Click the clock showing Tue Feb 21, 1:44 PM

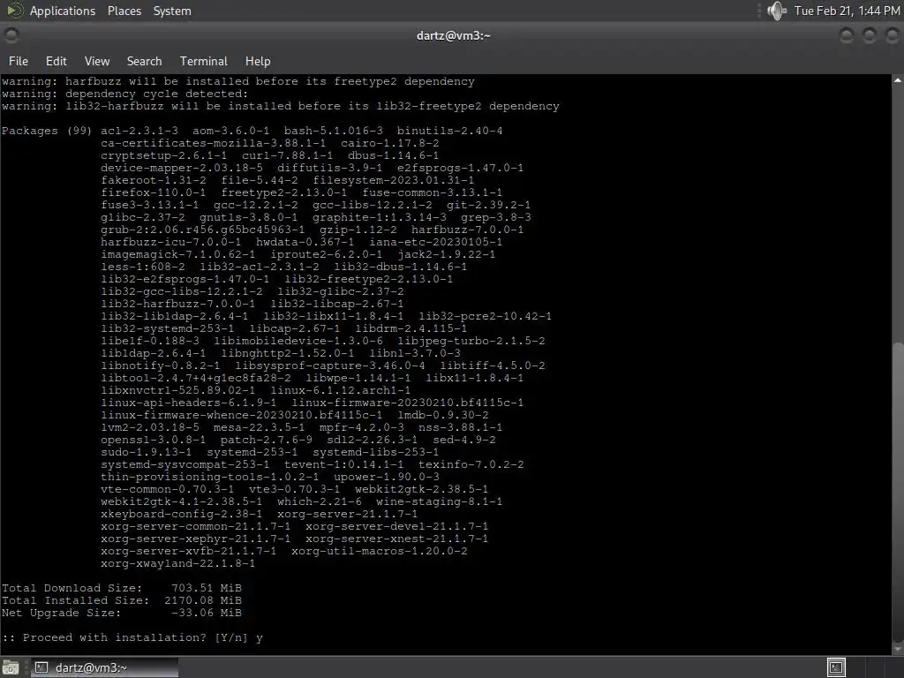coord(847,11)
